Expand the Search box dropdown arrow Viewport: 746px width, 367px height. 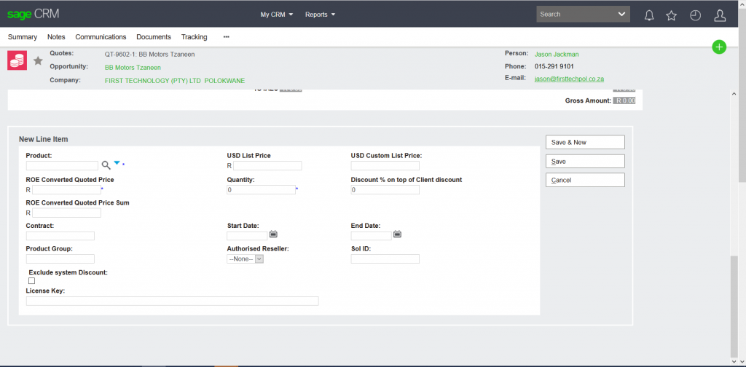[x=621, y=14]
